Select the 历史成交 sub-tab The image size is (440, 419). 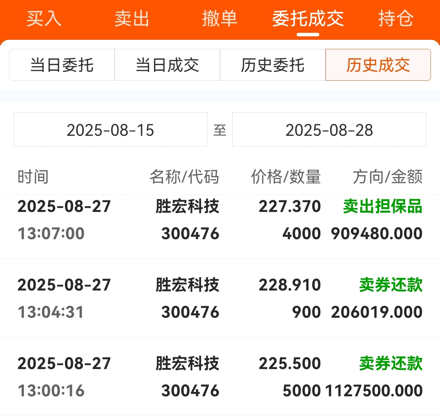[378, 65]
